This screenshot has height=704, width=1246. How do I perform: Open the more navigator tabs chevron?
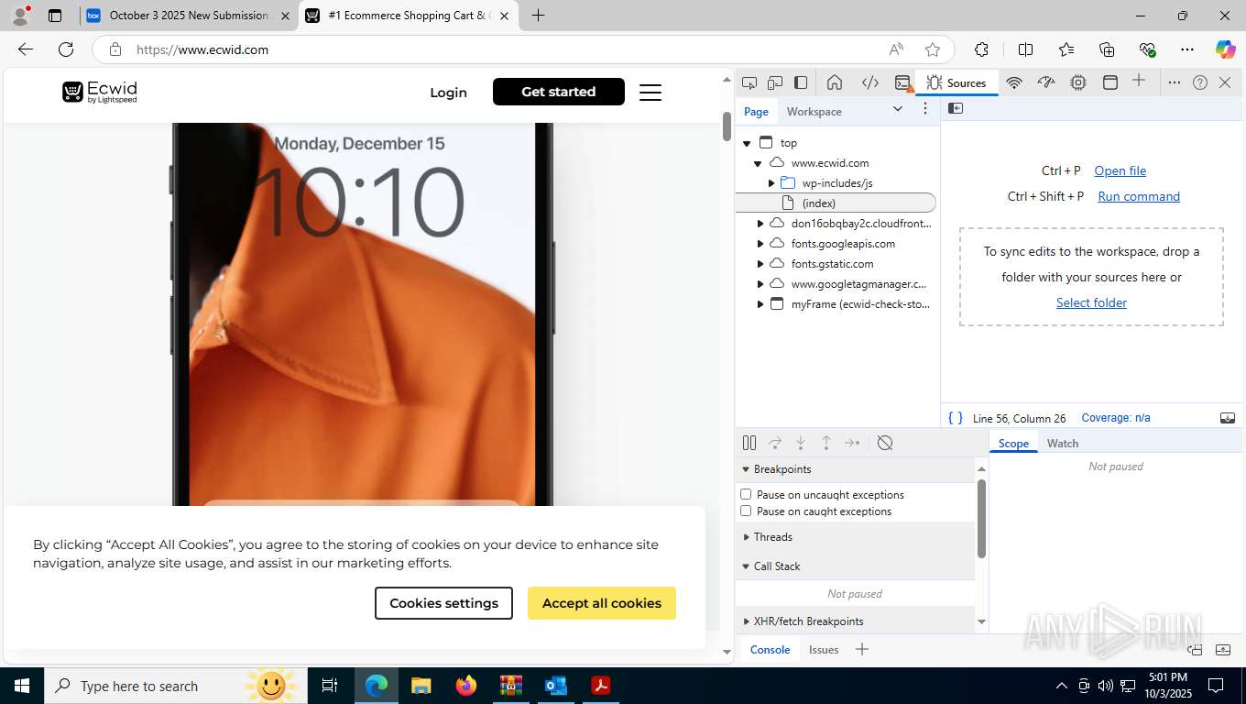pyautogui.click(x=898, y=108)
